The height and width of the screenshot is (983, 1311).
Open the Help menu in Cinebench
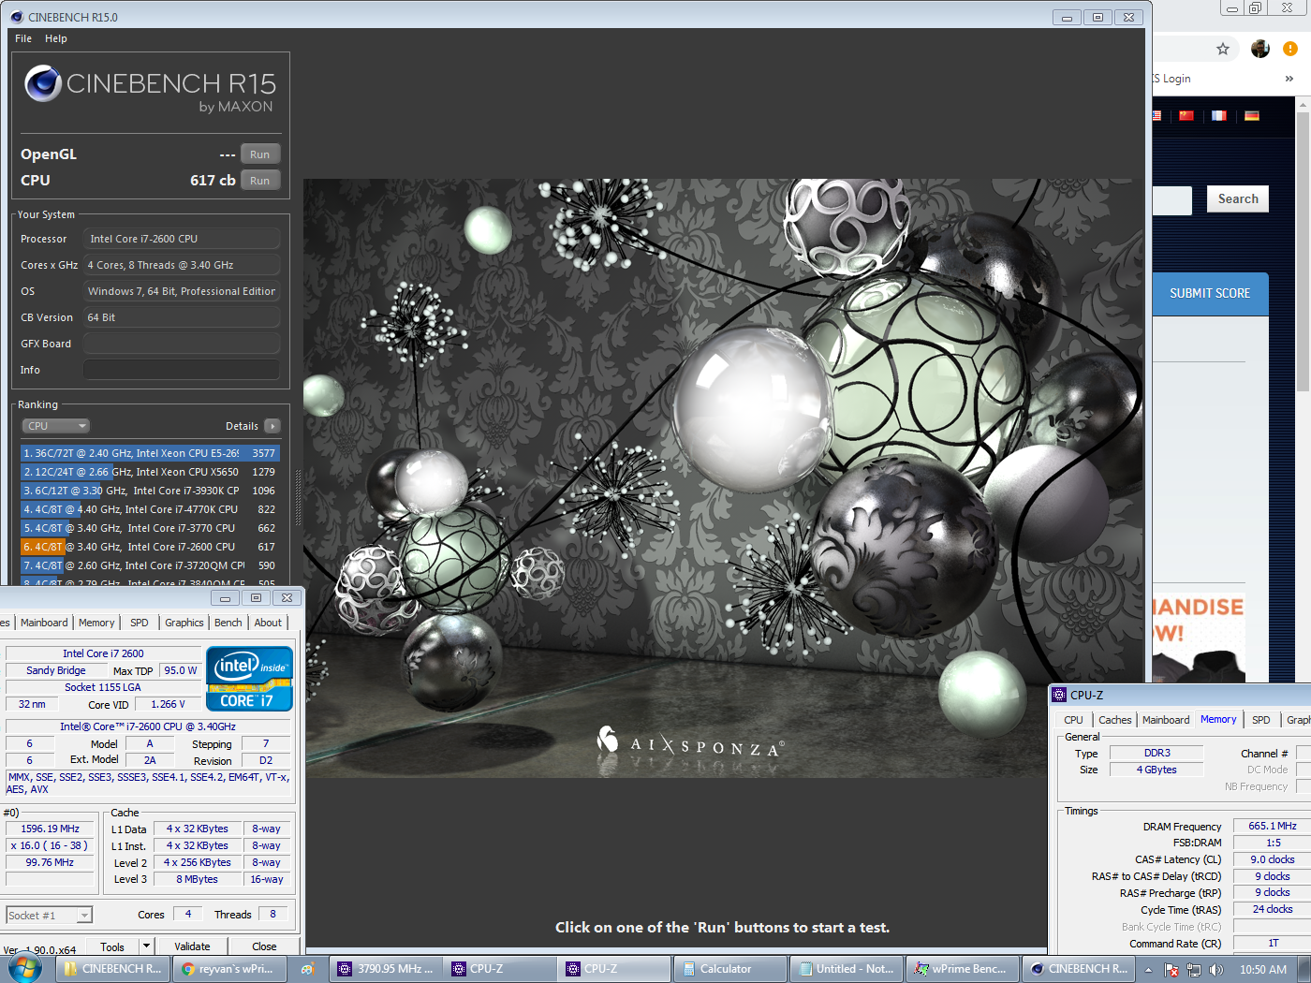(x=56, y=38)
